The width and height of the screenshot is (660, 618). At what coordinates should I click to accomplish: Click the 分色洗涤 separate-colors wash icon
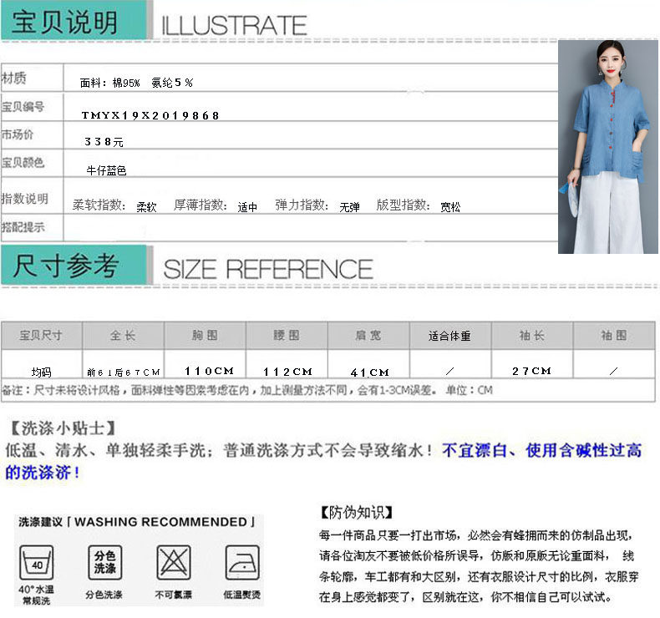coord(104,562)
